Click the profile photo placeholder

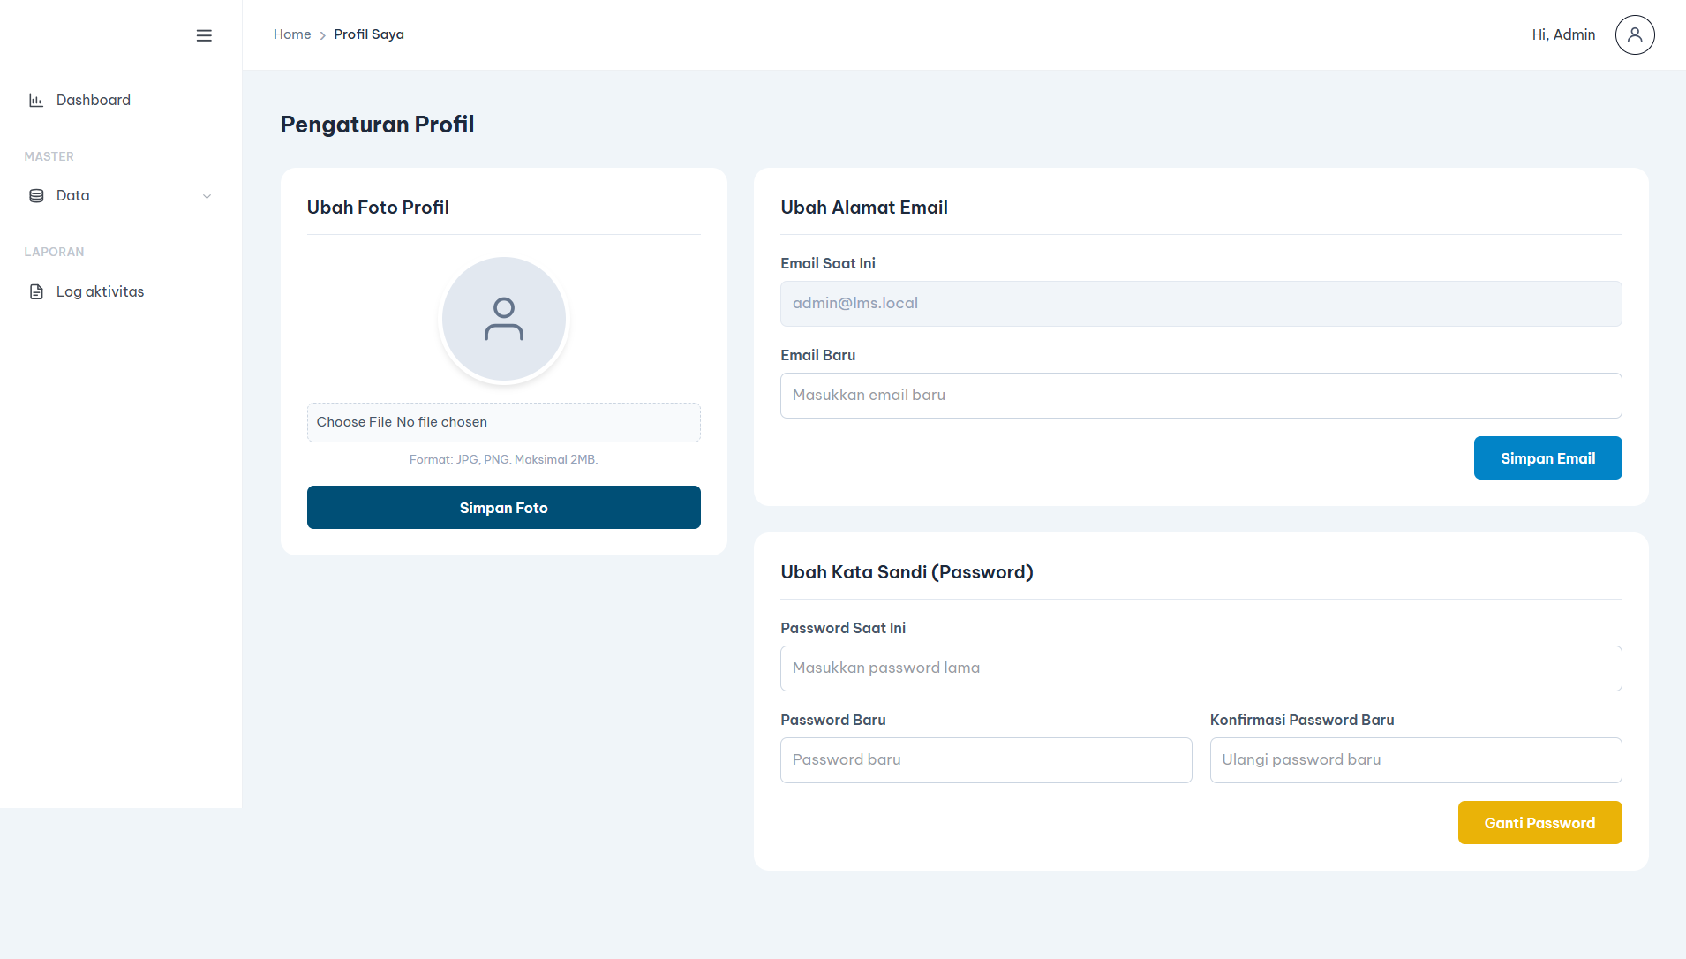coord(504,319)
